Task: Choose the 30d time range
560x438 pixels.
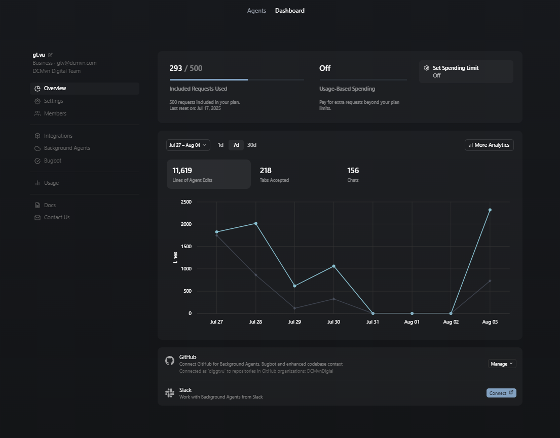Action: tap(252, 145)
